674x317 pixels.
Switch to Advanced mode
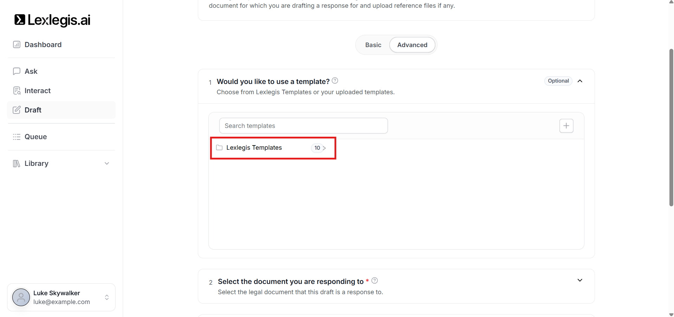coord(412,45)
